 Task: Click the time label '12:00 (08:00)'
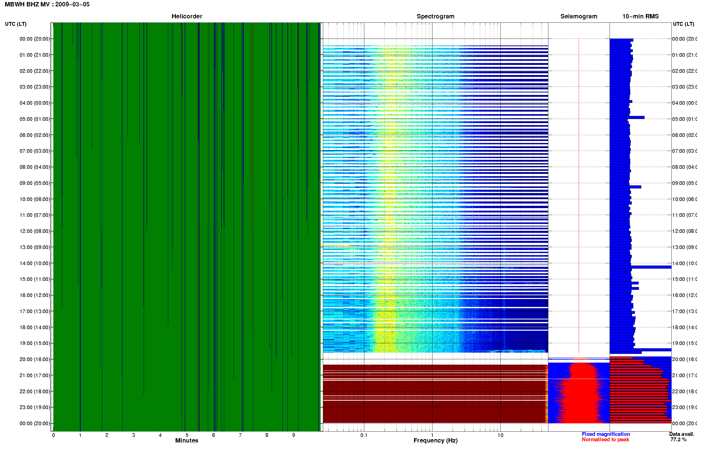click(35, 231)
